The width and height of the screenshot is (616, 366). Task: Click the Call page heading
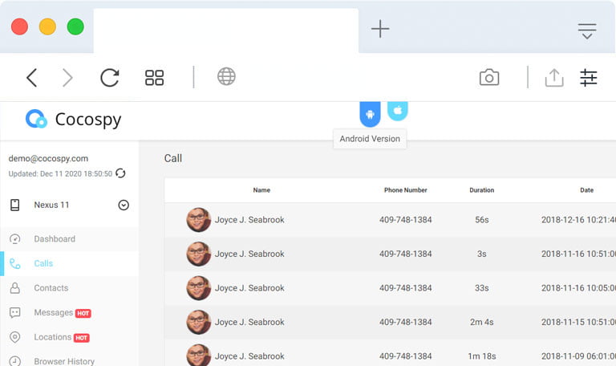[x=173, y=158]
